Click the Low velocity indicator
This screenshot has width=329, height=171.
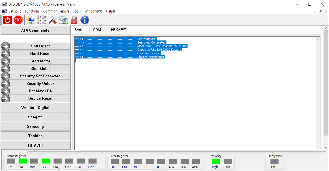pos(228,162)
